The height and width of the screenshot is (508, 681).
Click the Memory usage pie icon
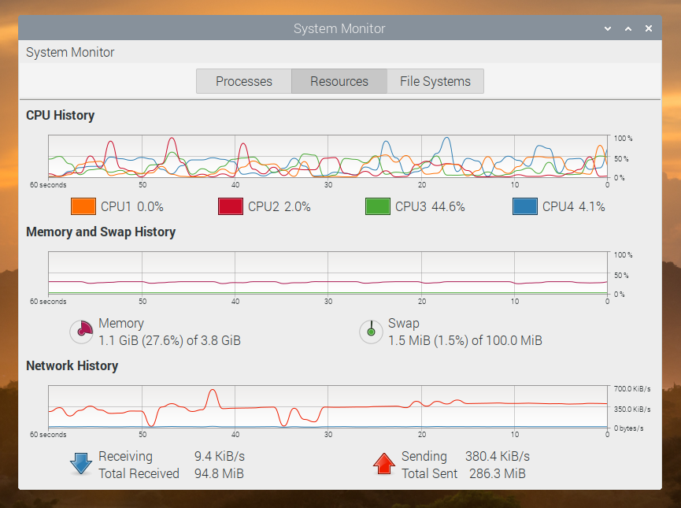pos(81,332)
